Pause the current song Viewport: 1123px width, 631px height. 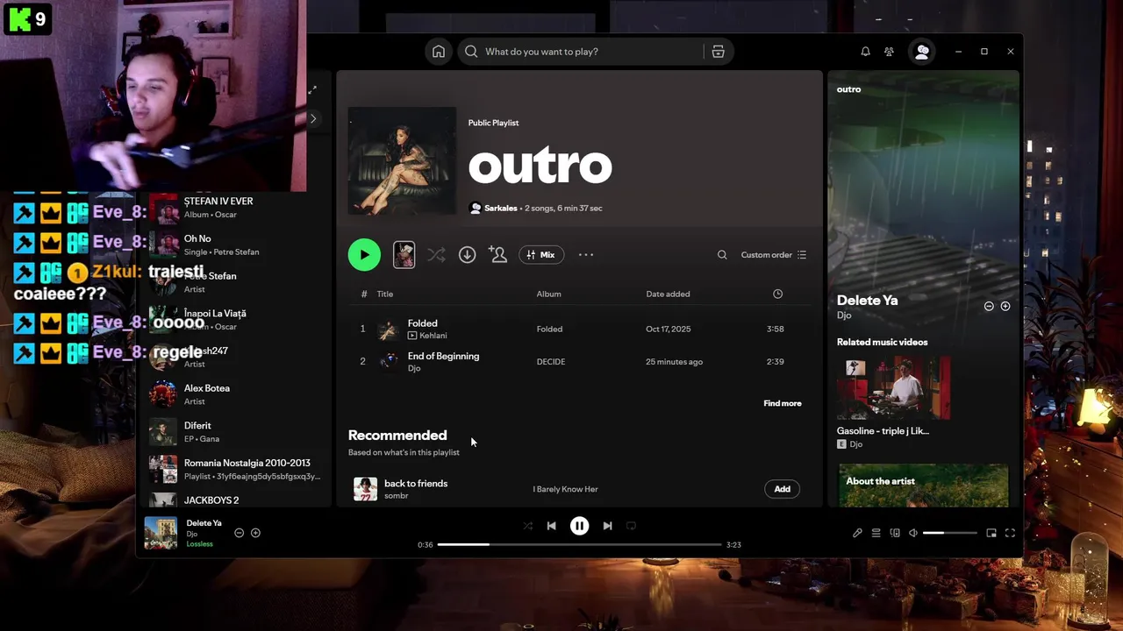click(579, 526)
